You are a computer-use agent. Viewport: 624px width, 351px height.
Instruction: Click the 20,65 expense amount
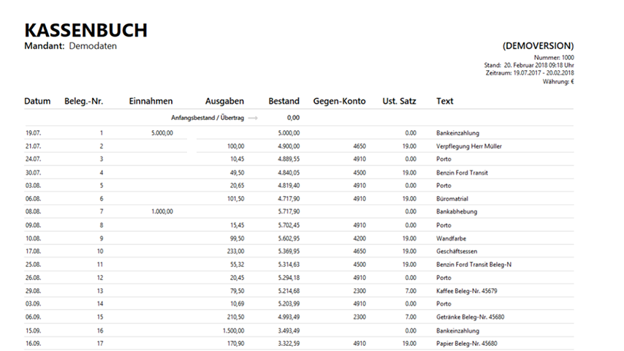[237, 186]
